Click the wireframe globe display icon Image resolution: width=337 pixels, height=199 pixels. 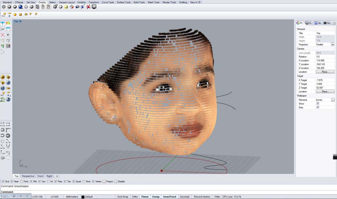[4, 7]
